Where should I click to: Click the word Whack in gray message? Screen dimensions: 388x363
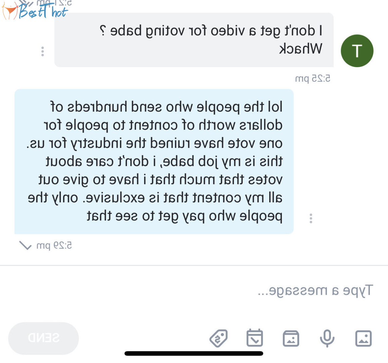pyautogui.click(x=301, y=48)
